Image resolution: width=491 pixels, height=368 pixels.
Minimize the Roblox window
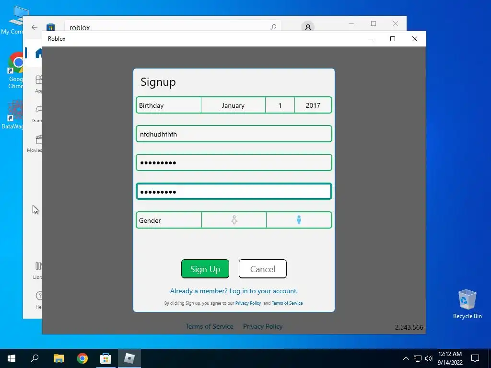tap(371, 39)
